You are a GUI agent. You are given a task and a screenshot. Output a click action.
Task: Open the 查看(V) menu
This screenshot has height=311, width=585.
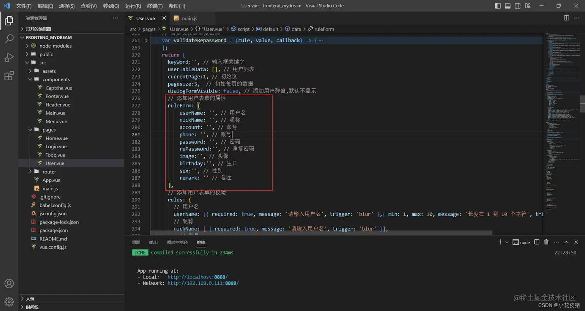pos(89,6)
